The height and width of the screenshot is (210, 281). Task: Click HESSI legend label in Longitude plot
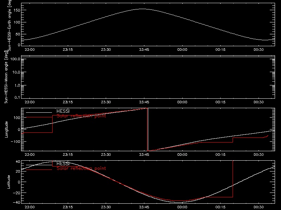click(x=63, y=111)
